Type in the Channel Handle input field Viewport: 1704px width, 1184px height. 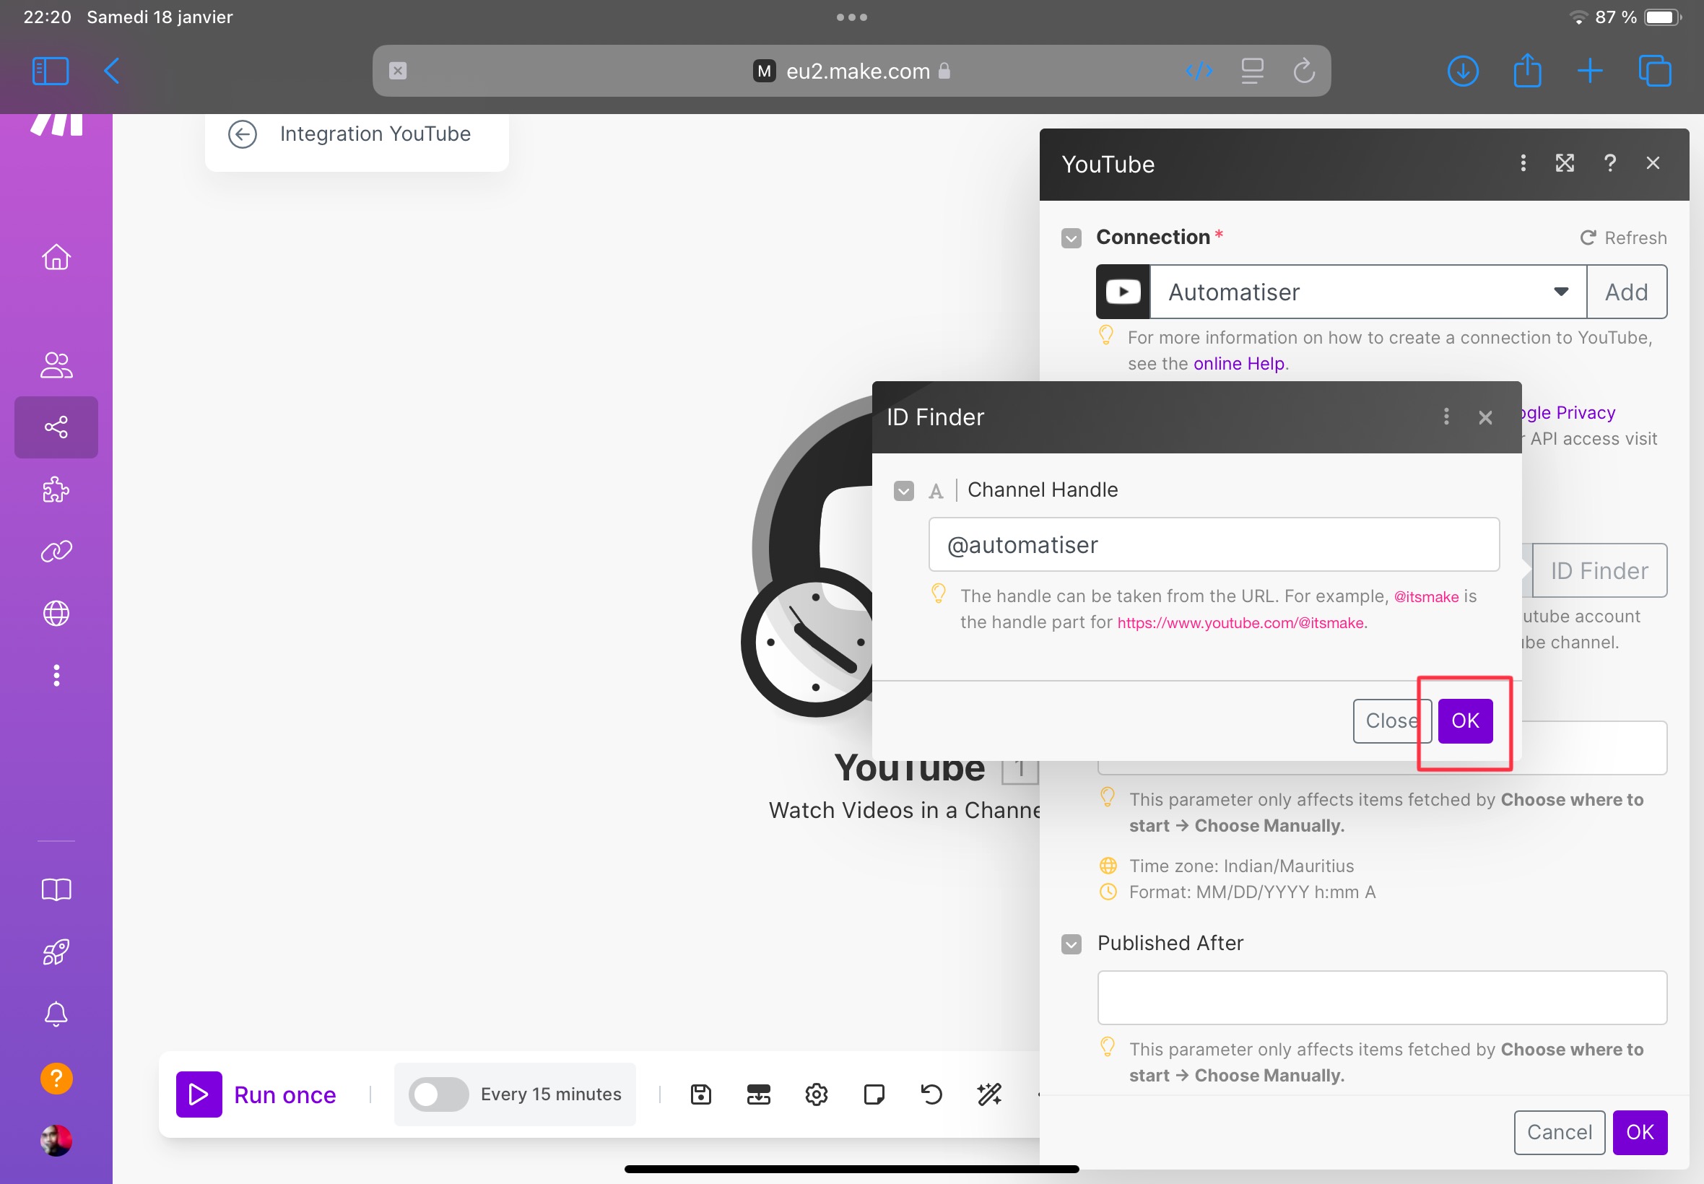[x=1214, y=544]
